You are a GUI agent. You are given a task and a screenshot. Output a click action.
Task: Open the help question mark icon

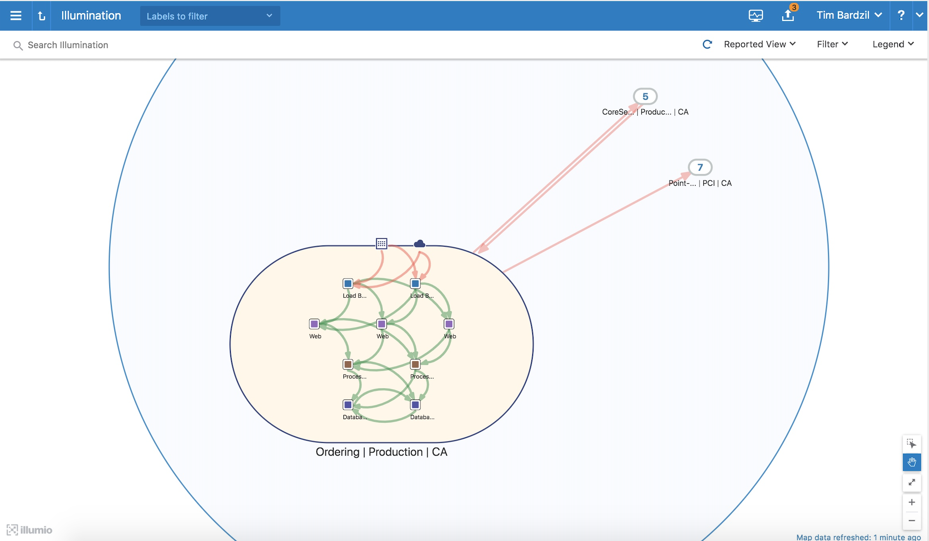(x=901, y=16)
